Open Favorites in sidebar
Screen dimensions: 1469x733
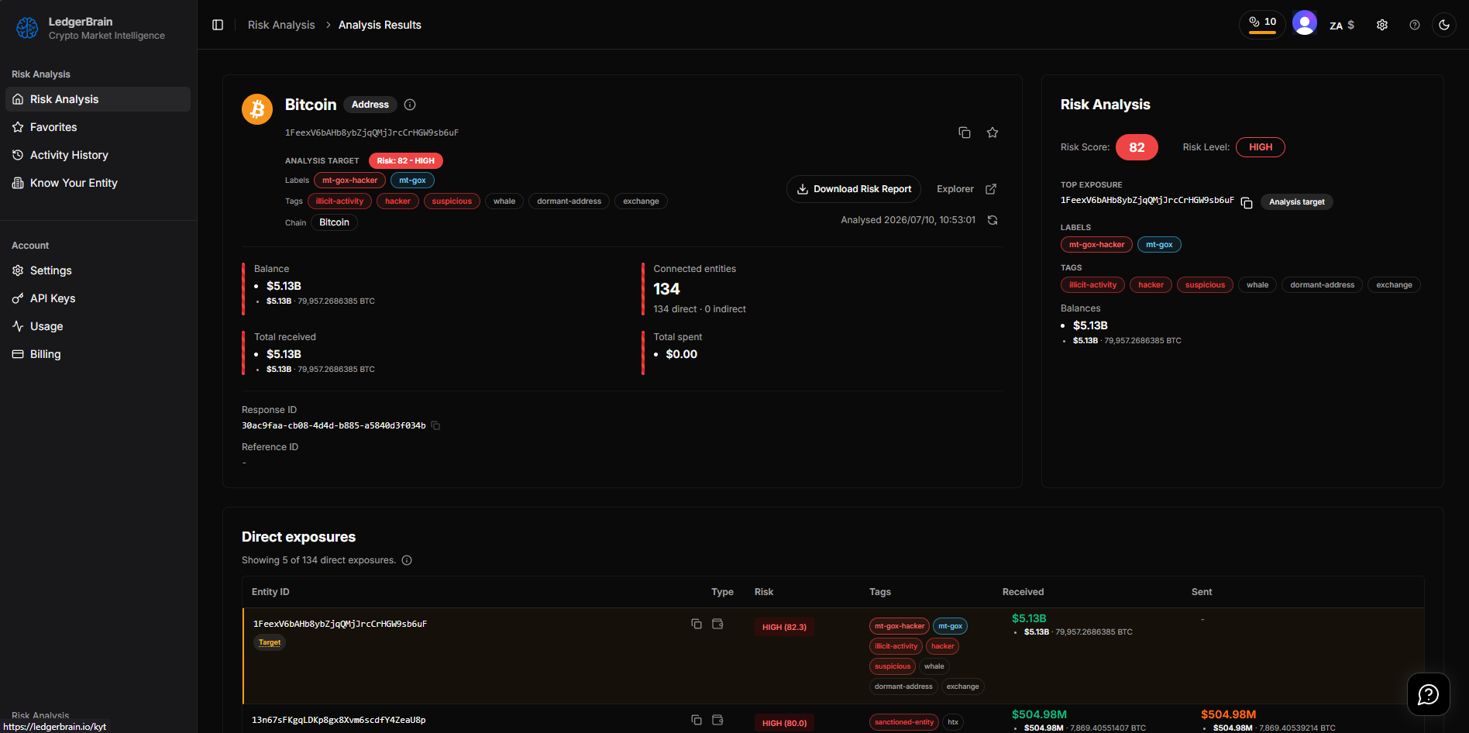pyautogui.click(x=98, y=127)
